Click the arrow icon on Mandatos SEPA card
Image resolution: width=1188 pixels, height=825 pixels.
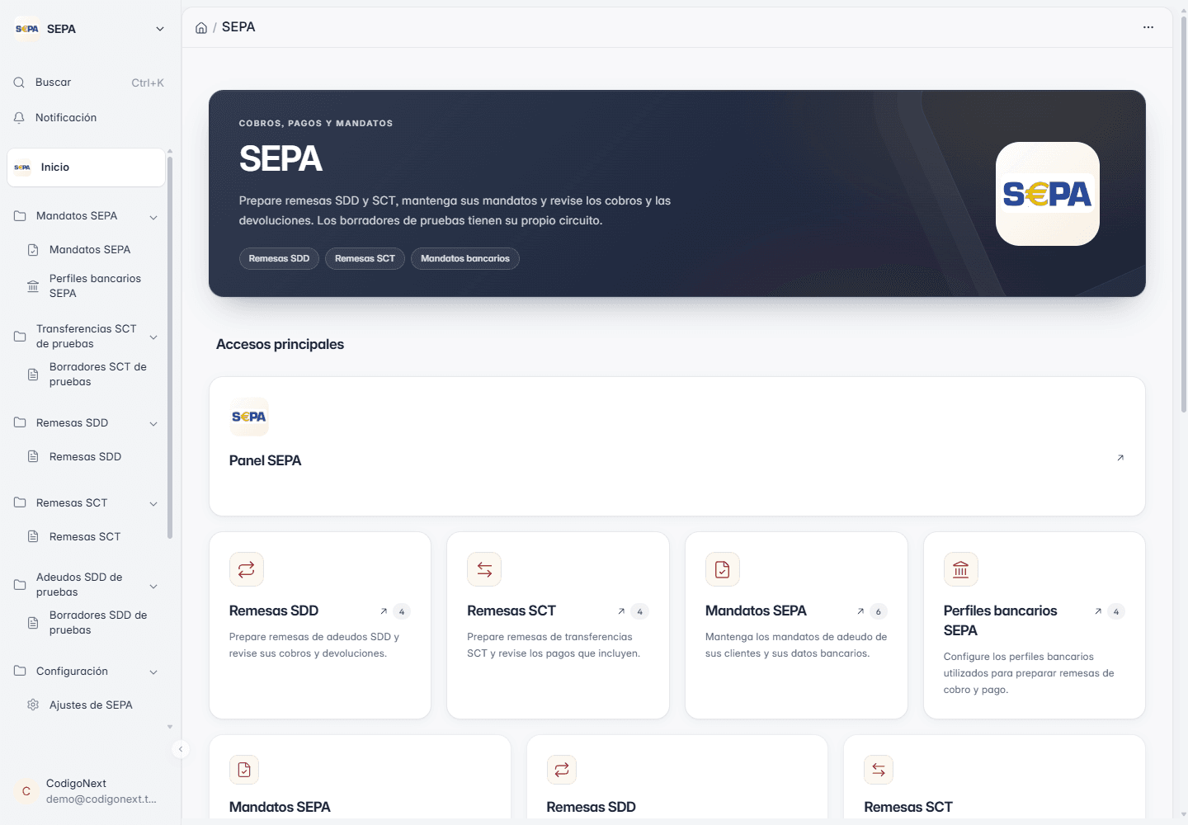tap(860, 611)
